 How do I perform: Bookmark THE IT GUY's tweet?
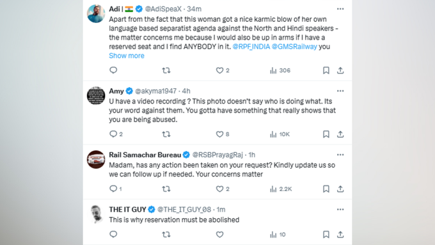pos(326,235)
